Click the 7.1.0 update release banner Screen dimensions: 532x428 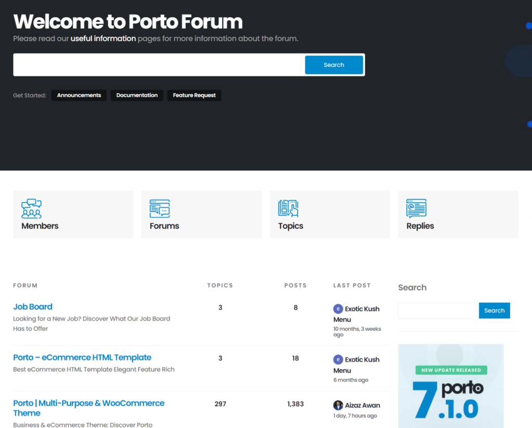pos(450,386)
